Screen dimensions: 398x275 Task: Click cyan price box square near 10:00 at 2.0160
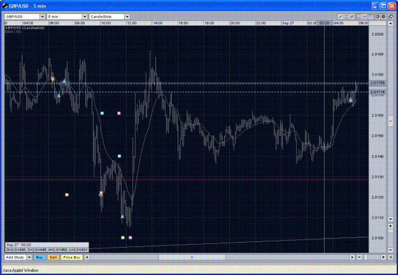(x=102, y=113)
